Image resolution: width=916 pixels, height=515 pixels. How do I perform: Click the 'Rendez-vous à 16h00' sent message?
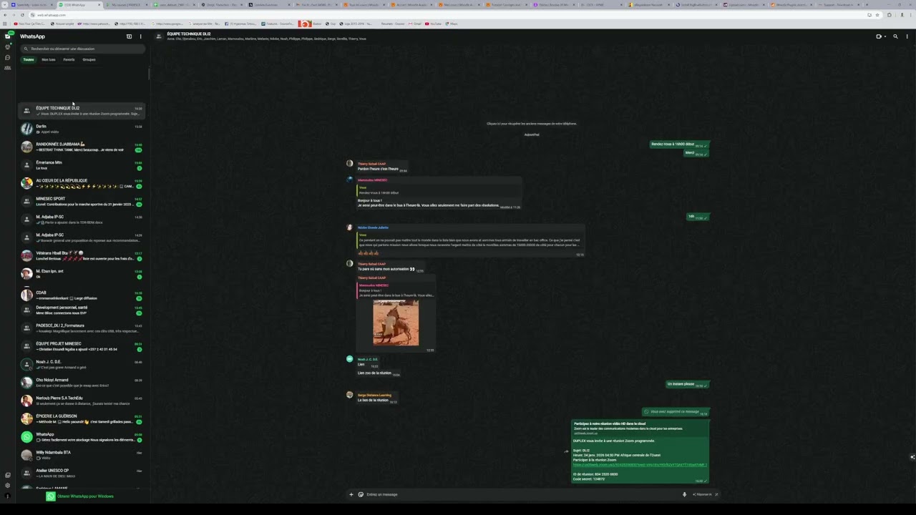(x=679, y=144)
